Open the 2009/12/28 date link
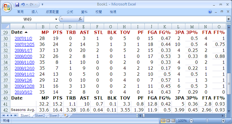Screen dimensions: 232x124 (25, 86)
